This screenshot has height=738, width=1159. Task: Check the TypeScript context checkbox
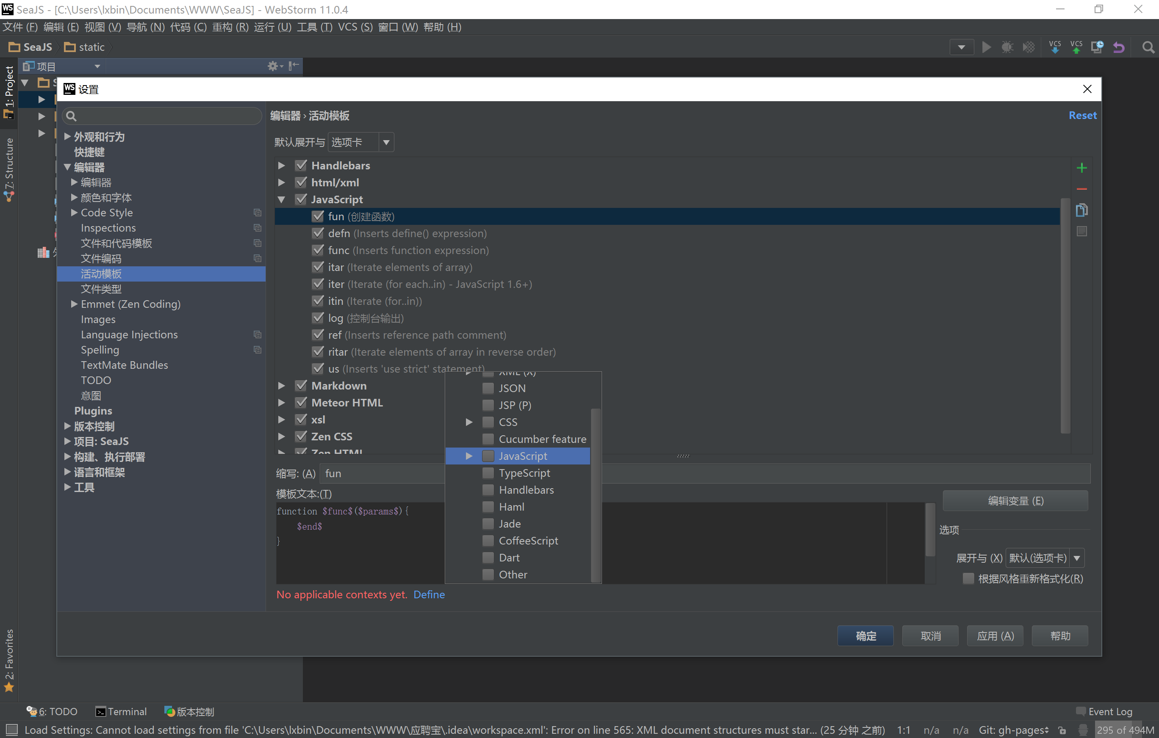pos(488,473)
